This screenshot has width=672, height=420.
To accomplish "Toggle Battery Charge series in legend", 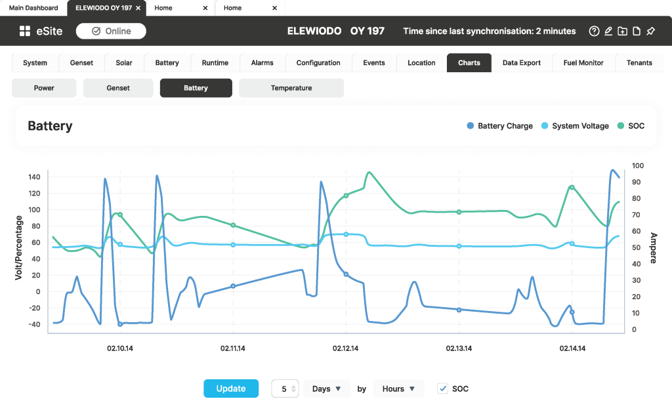I will pyautogui.click(x=470, y=126).
